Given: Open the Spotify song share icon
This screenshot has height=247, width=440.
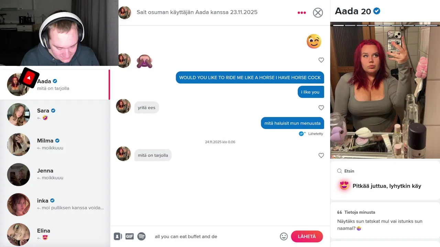Looking at the screenshot, I should pyautogui.click(x=141, y=236).
